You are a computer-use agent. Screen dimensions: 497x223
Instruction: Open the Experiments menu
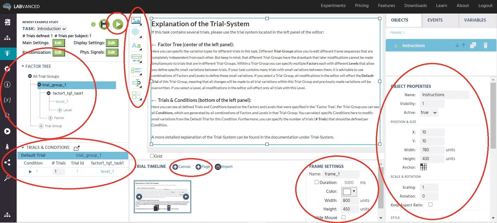point(333,5)
